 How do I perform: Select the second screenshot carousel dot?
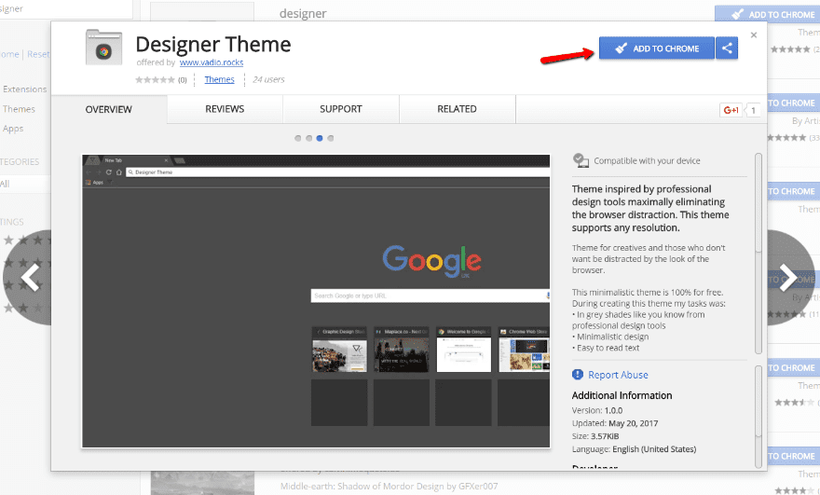pyautogui.click(x=308, y=138)
